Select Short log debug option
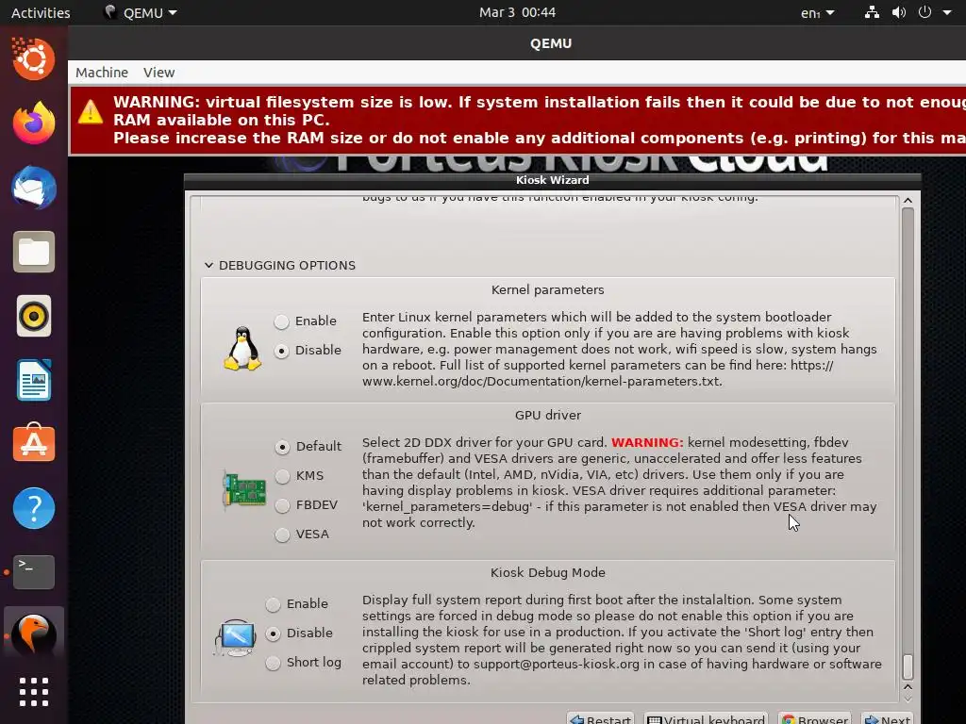Screen dimensions: 966x724 (273, 663)
